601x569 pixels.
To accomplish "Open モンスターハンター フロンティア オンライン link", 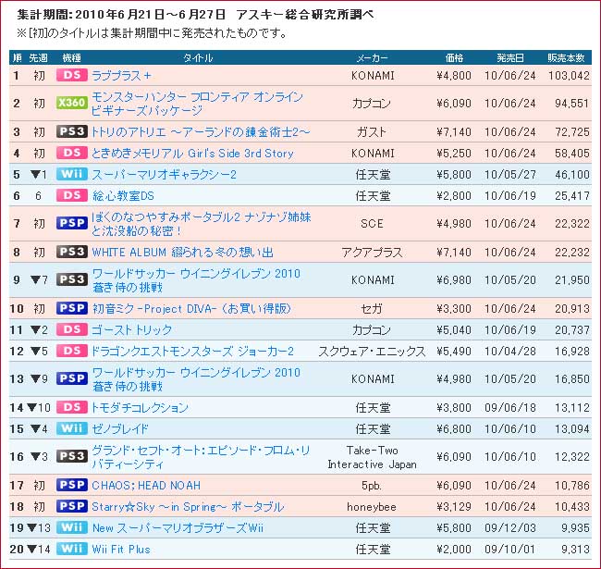I will 197,103.
